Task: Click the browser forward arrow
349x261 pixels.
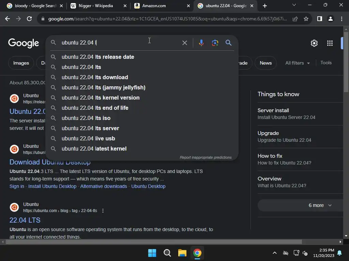Action: 18,19
